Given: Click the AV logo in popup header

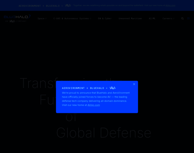Looking at the screenshot, I should [113, 88].
